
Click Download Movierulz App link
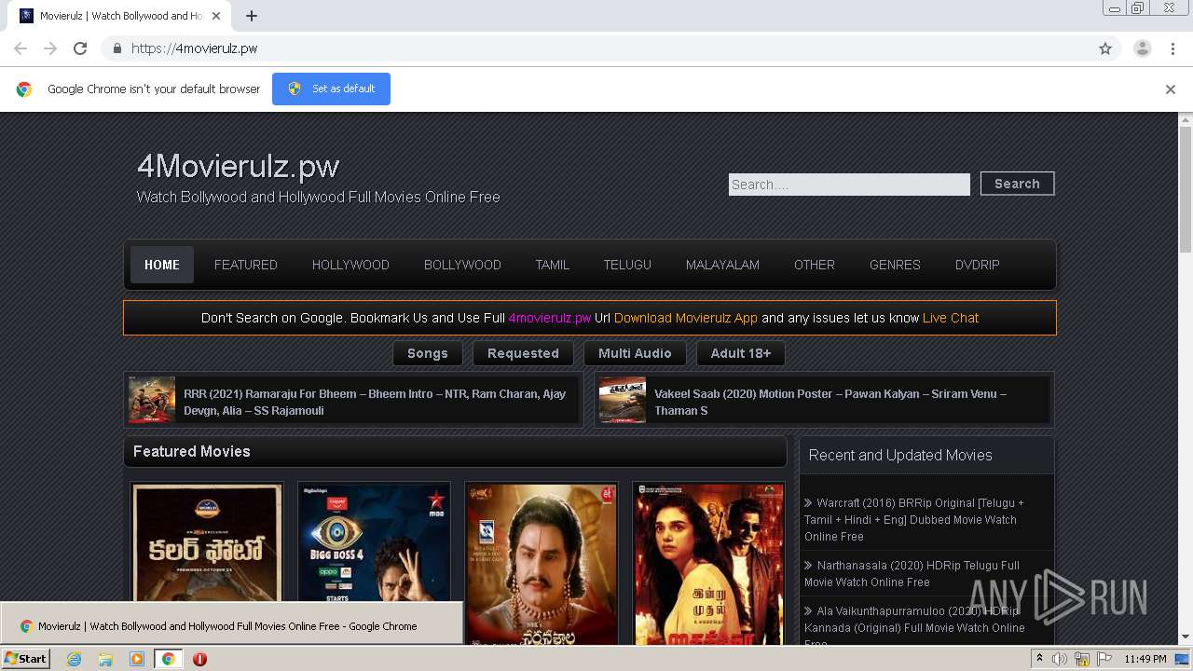tap(686, 318)
